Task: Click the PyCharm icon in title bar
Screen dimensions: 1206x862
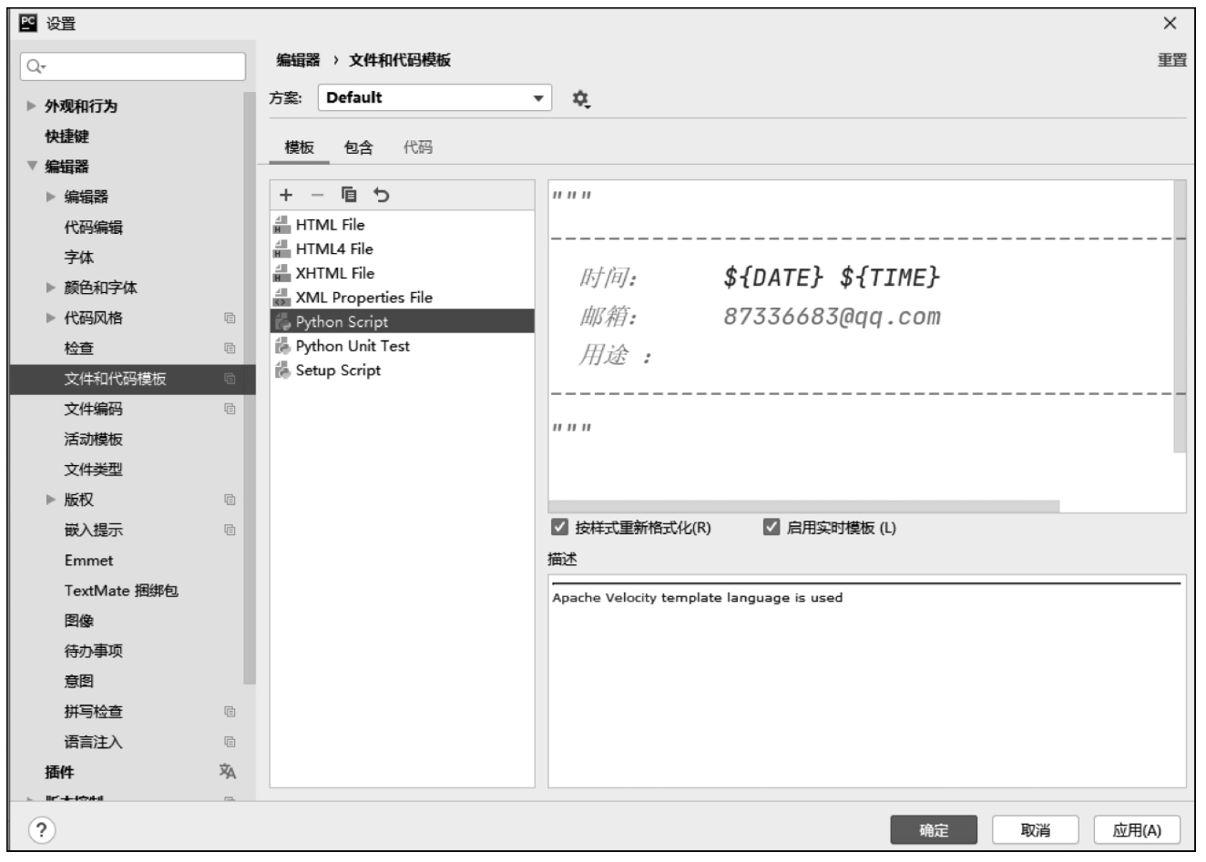Action: click(x=28, y=23)
